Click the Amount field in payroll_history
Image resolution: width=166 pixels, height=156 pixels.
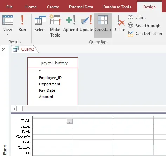46,97
